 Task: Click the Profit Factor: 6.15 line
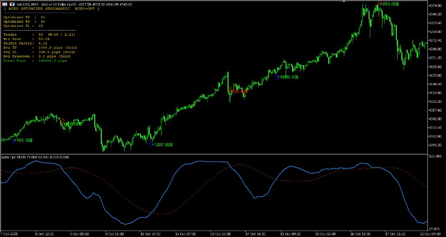coord(25,44)
